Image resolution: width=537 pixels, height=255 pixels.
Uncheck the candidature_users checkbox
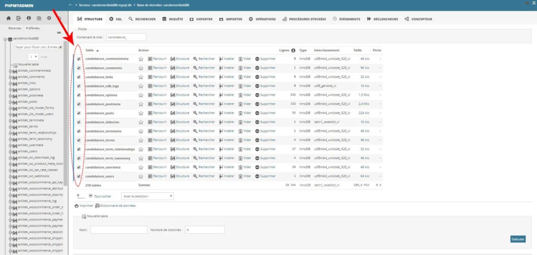tap(79, 176)
